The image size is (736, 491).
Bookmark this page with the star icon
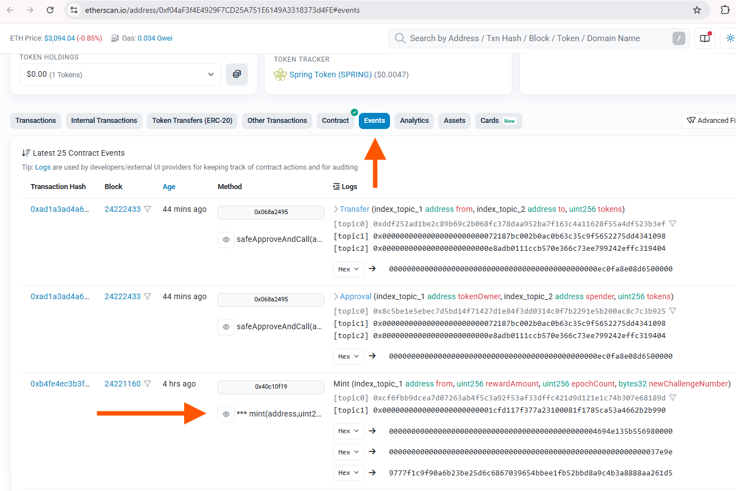tap(697, 10)
